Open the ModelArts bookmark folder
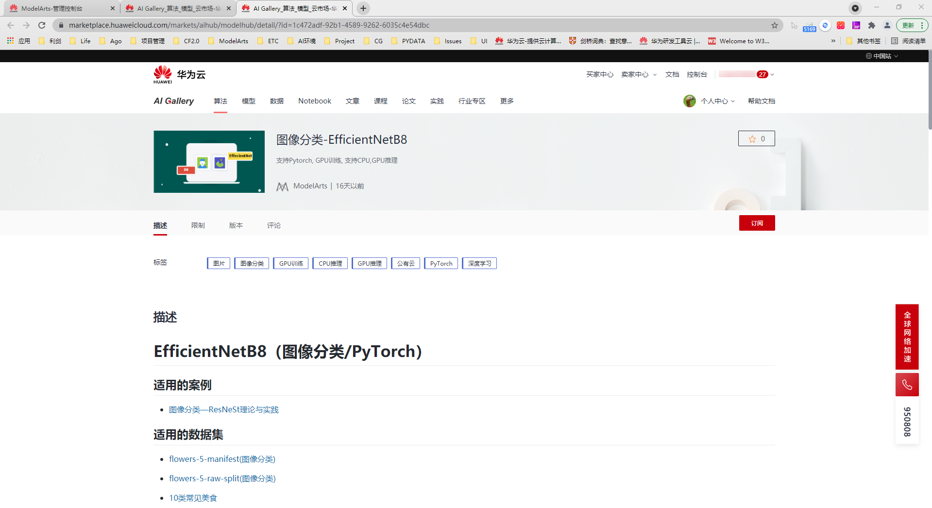 coord(228,41)
